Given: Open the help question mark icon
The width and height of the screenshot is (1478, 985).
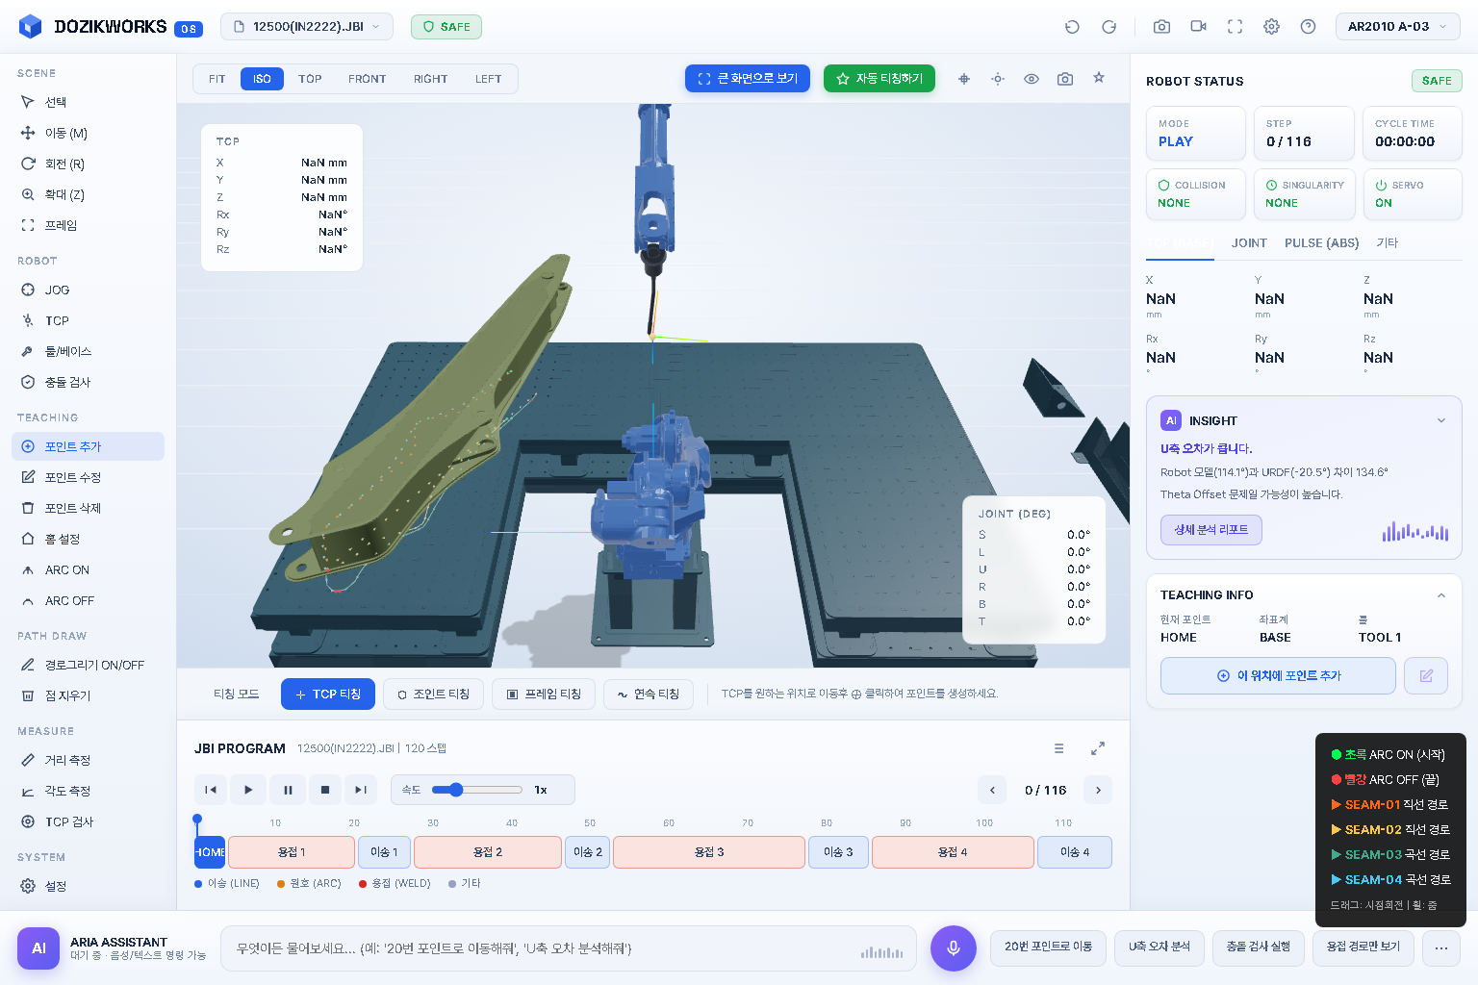Looking at the screenshot, I should [x=1308, y=27].
